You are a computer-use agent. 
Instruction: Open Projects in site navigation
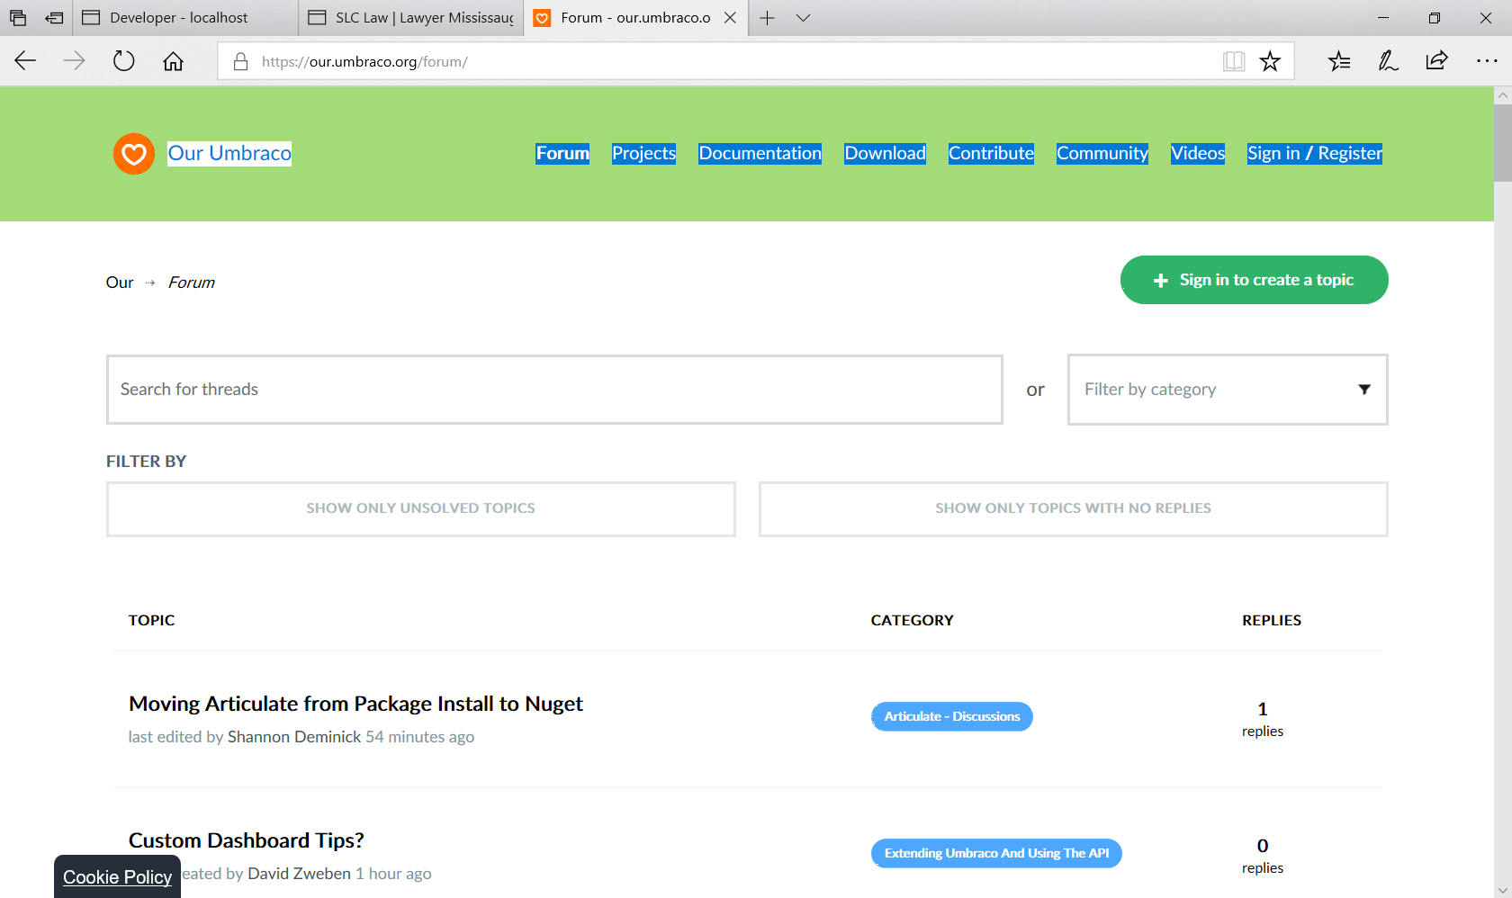click(643, 154)
